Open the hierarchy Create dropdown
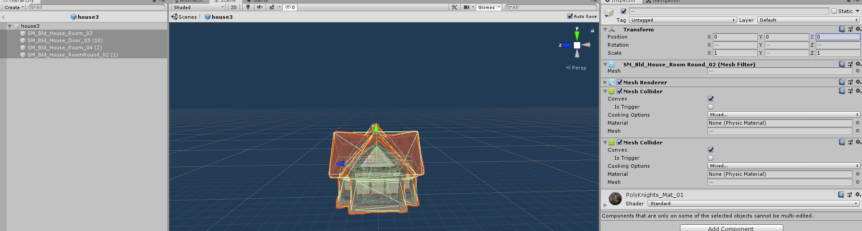This screenshot has height=231, width=862. pyautogui.click(x=14, y=7)
